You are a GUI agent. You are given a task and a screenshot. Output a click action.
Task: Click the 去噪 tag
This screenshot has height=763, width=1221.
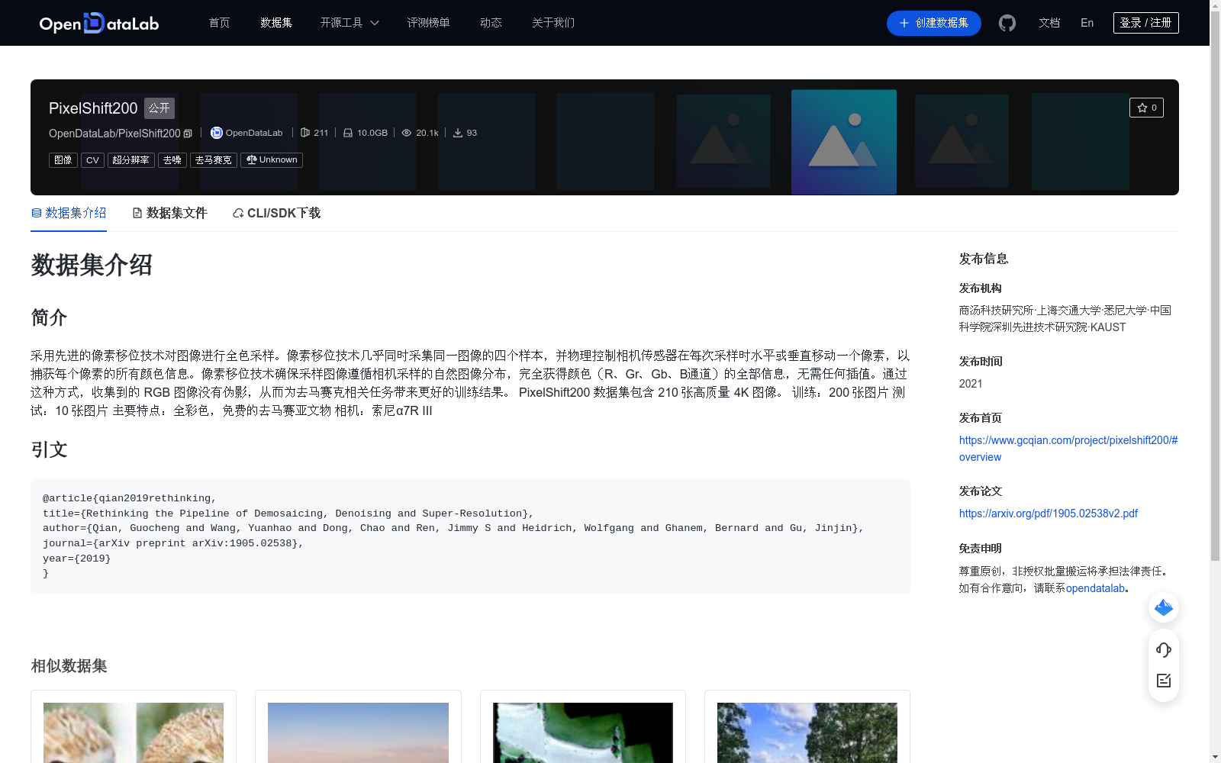(172, 160)
